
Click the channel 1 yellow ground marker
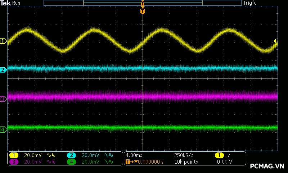[x=4, y=41]
